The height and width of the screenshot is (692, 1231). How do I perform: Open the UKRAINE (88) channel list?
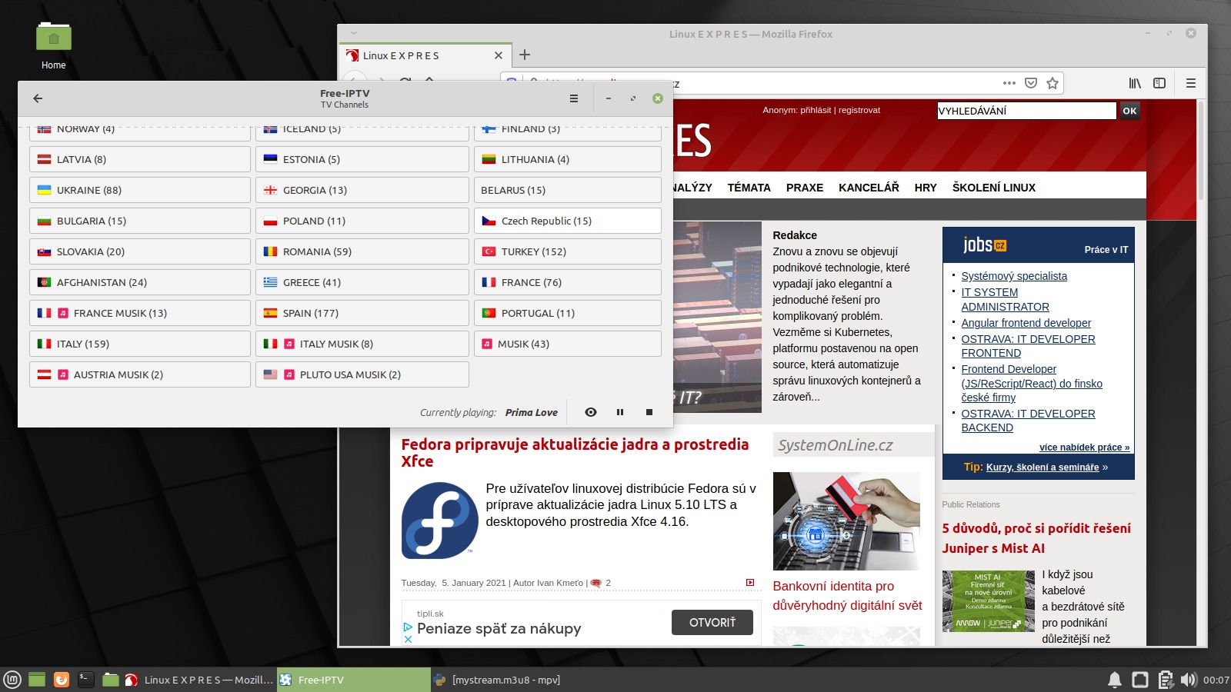click(x=139, y=190)
